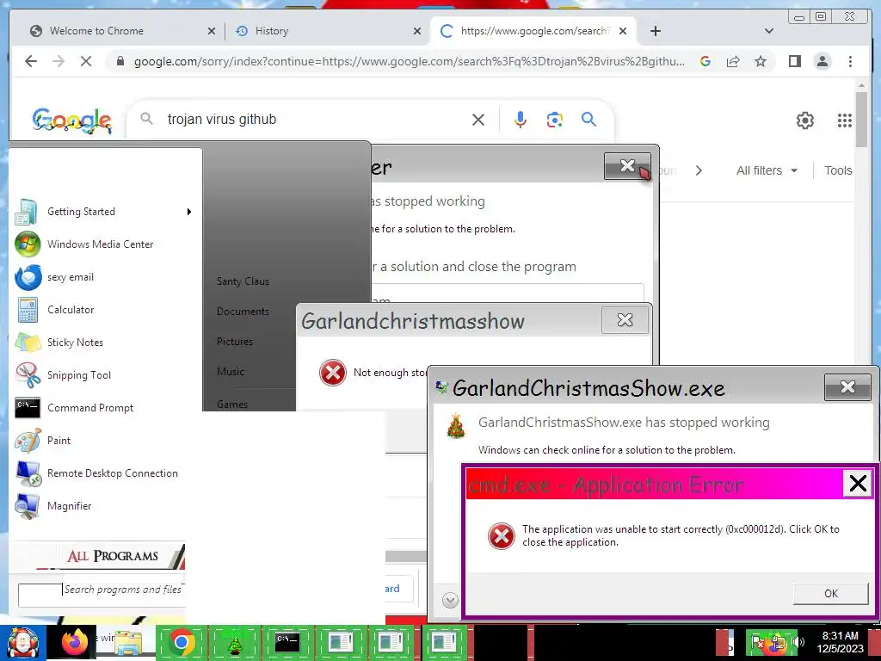The height and width of the screenshot is (661, 881).
Task: Click the address bar URL
Action: (409, 61)
